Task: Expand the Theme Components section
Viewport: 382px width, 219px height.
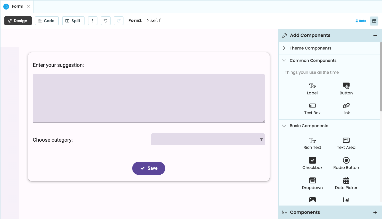Action: pos(284,48)
